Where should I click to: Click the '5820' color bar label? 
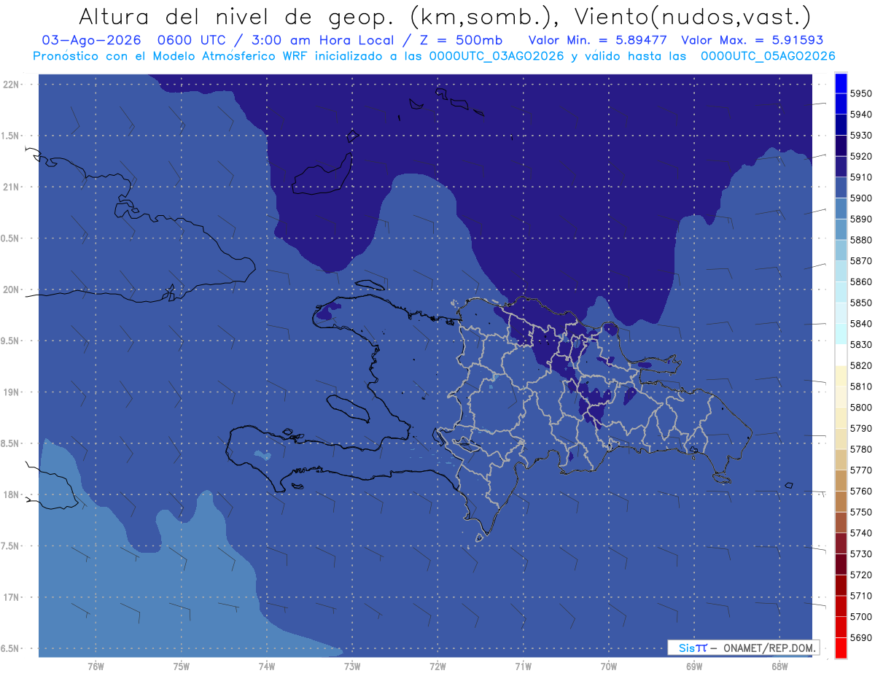(x=860, y=366)
